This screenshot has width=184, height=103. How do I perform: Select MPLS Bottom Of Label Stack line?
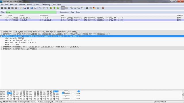coord(20,43)
